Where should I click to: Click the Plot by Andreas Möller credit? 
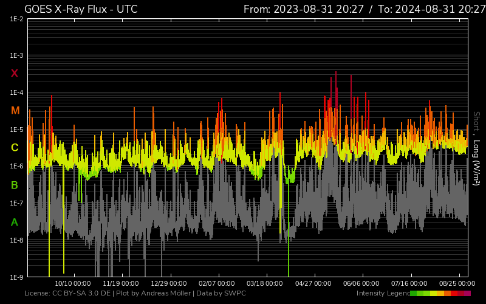click(152, 294)
